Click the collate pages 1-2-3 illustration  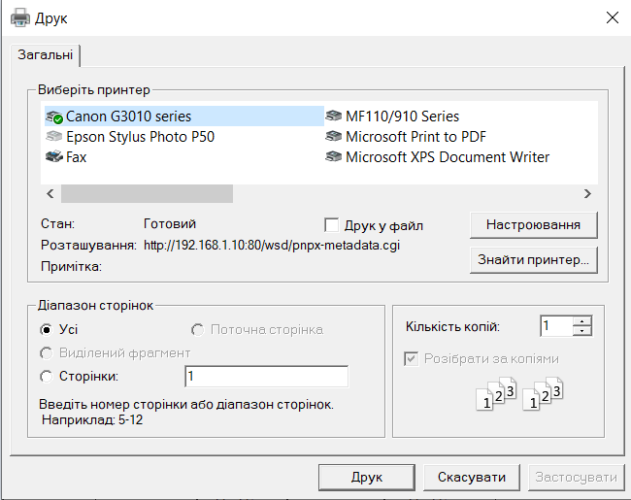click(519, 393)
